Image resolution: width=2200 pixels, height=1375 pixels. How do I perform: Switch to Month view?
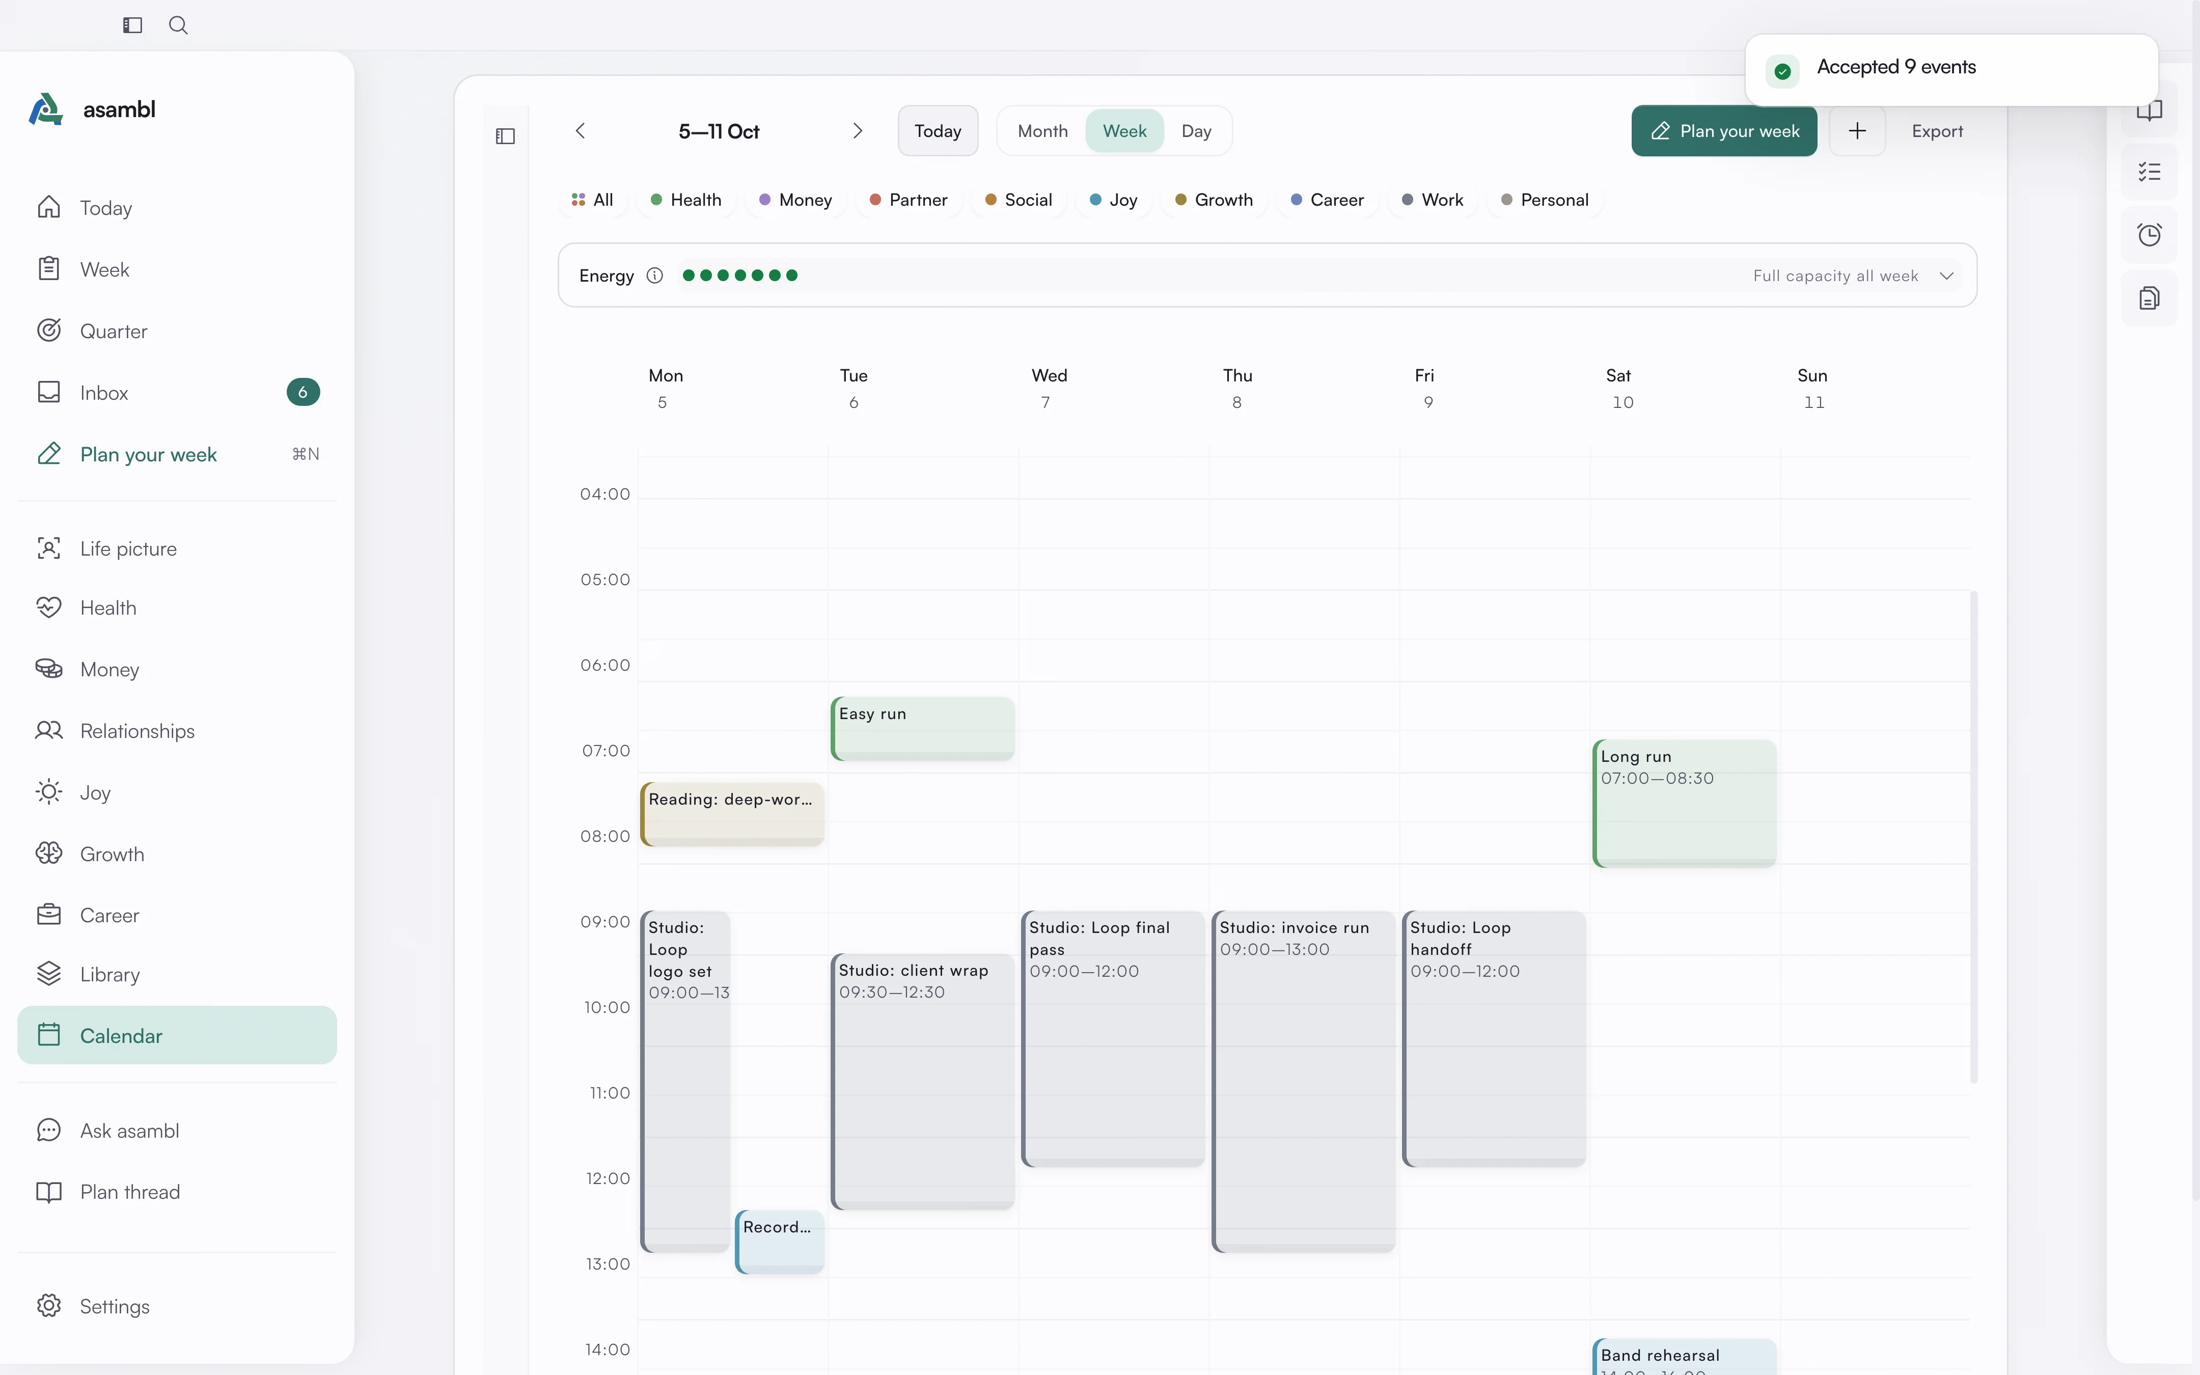pyautogui.click(x=1043, y=131)
